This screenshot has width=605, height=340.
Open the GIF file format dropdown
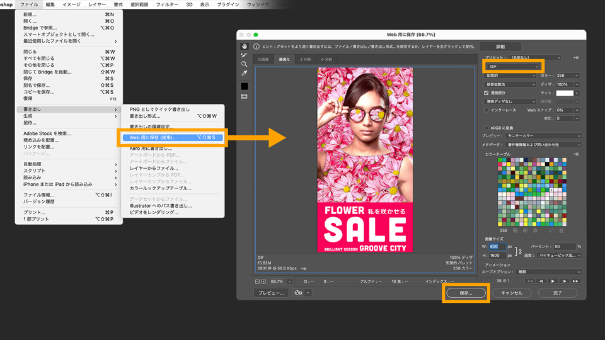tap(513, 67)
